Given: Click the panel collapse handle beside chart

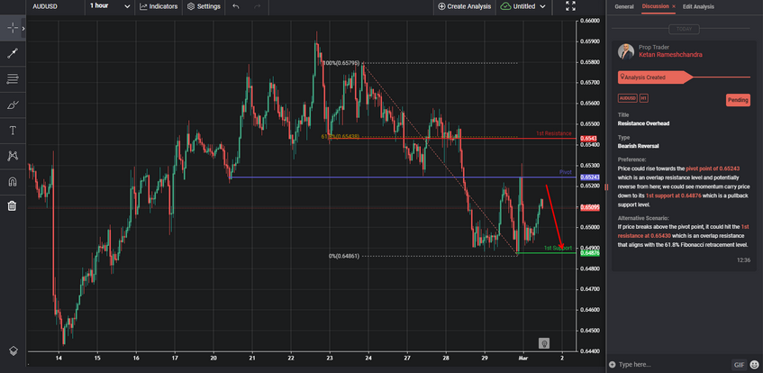Looking at the screenshot, I should pos(606,187).
